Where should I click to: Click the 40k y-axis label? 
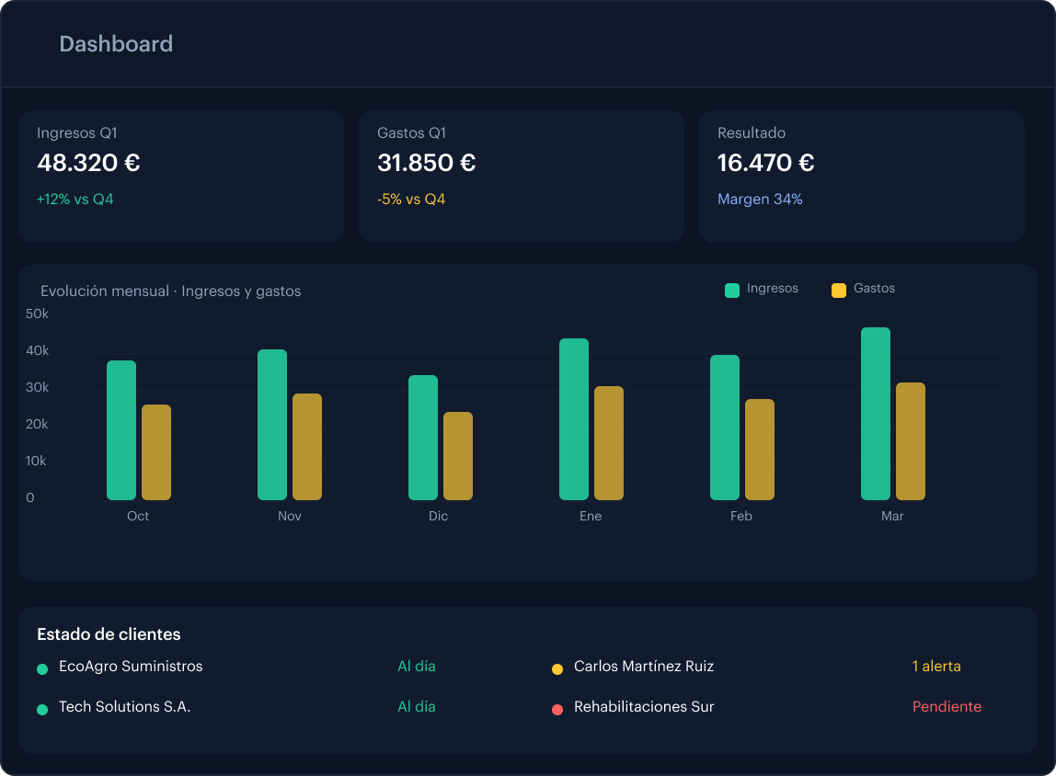pos(37,350)
